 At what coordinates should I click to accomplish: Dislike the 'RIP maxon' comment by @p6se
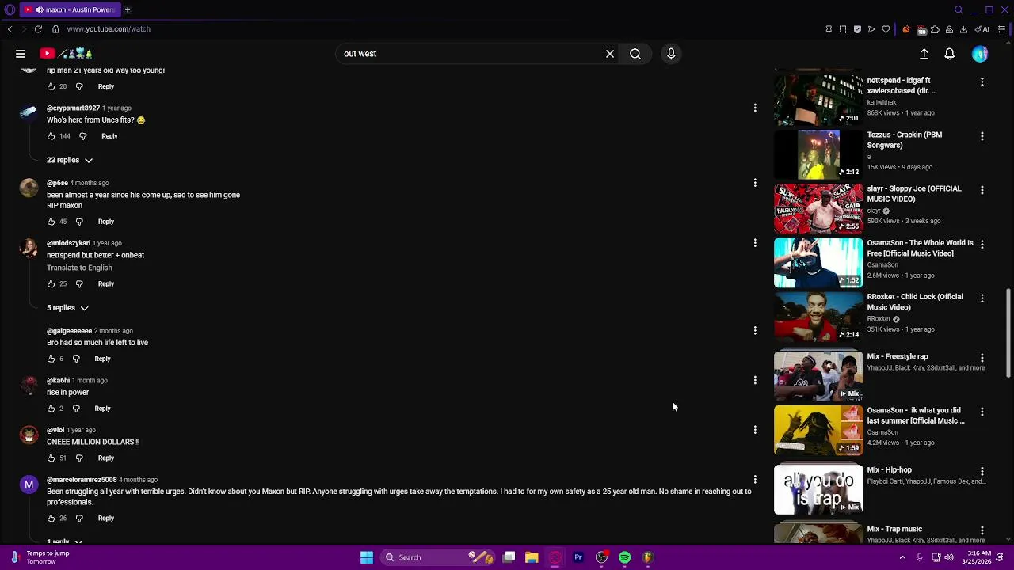point(79,222)
